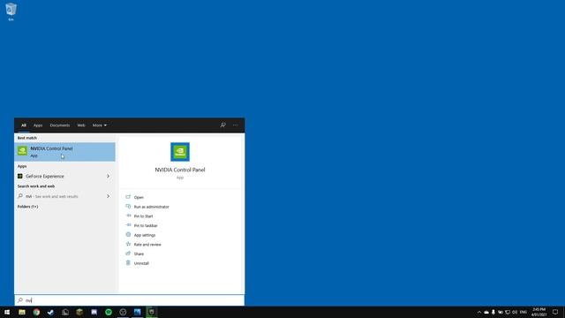Viewport: 565px width, 318px height.
Task: Open File Explorer from the taskbar
Action: point(22,312)
